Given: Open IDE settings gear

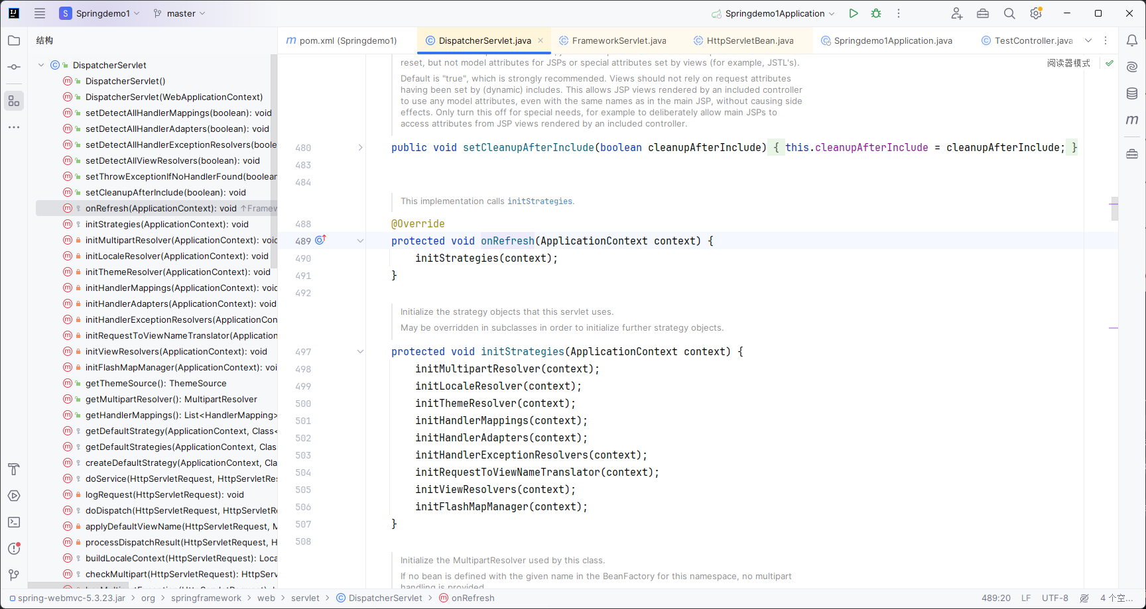Looking at the screenshot, I should (1036, 13).
